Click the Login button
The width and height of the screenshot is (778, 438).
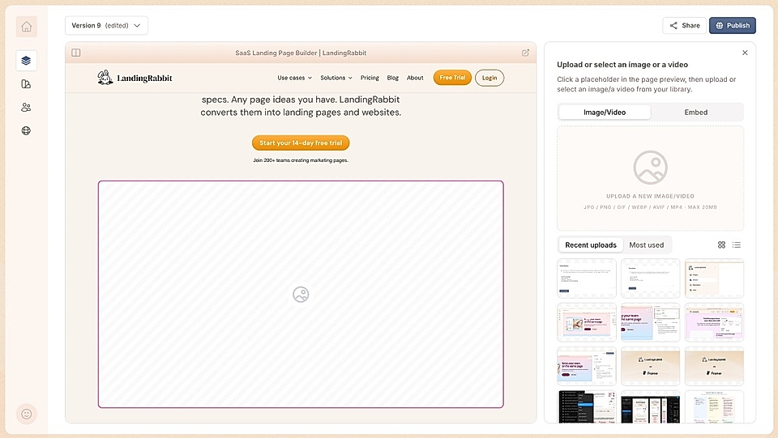click(489, 78)
